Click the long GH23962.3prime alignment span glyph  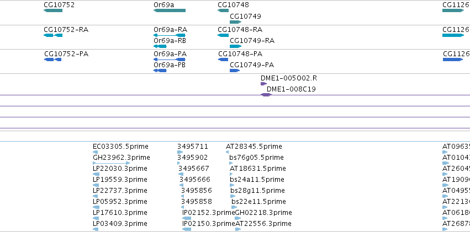pos(111,163)
